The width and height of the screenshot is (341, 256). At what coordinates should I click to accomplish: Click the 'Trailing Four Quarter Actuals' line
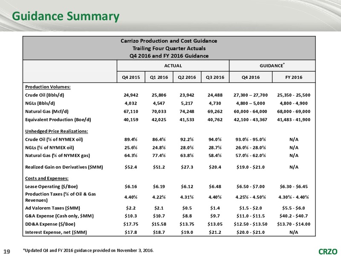click(x=169, y=48)
